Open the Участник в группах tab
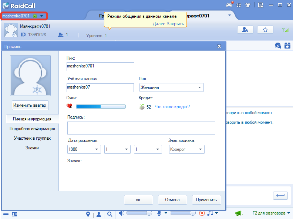 32,138
